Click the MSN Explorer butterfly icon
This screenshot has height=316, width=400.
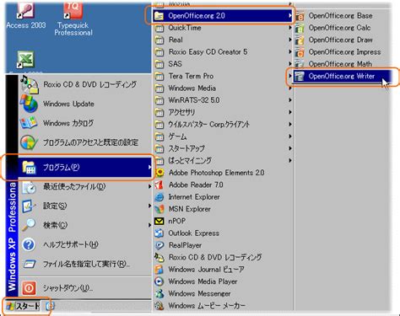point(159,209)
